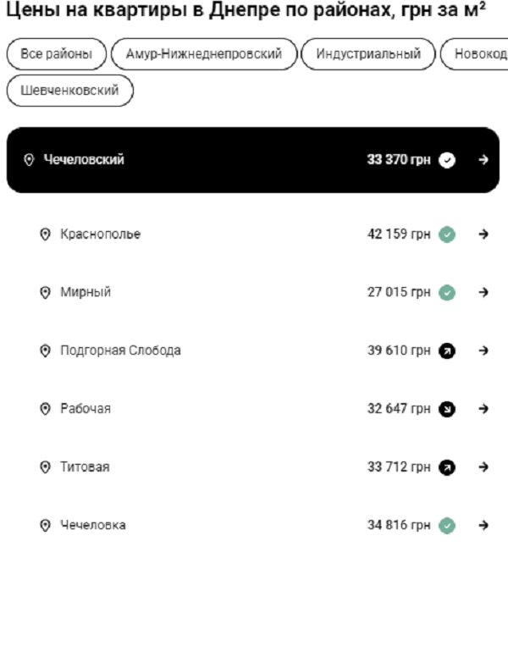508x646 pixels.
Task: Open the Мирный neighborhood link
Action: tap(86, 293)
